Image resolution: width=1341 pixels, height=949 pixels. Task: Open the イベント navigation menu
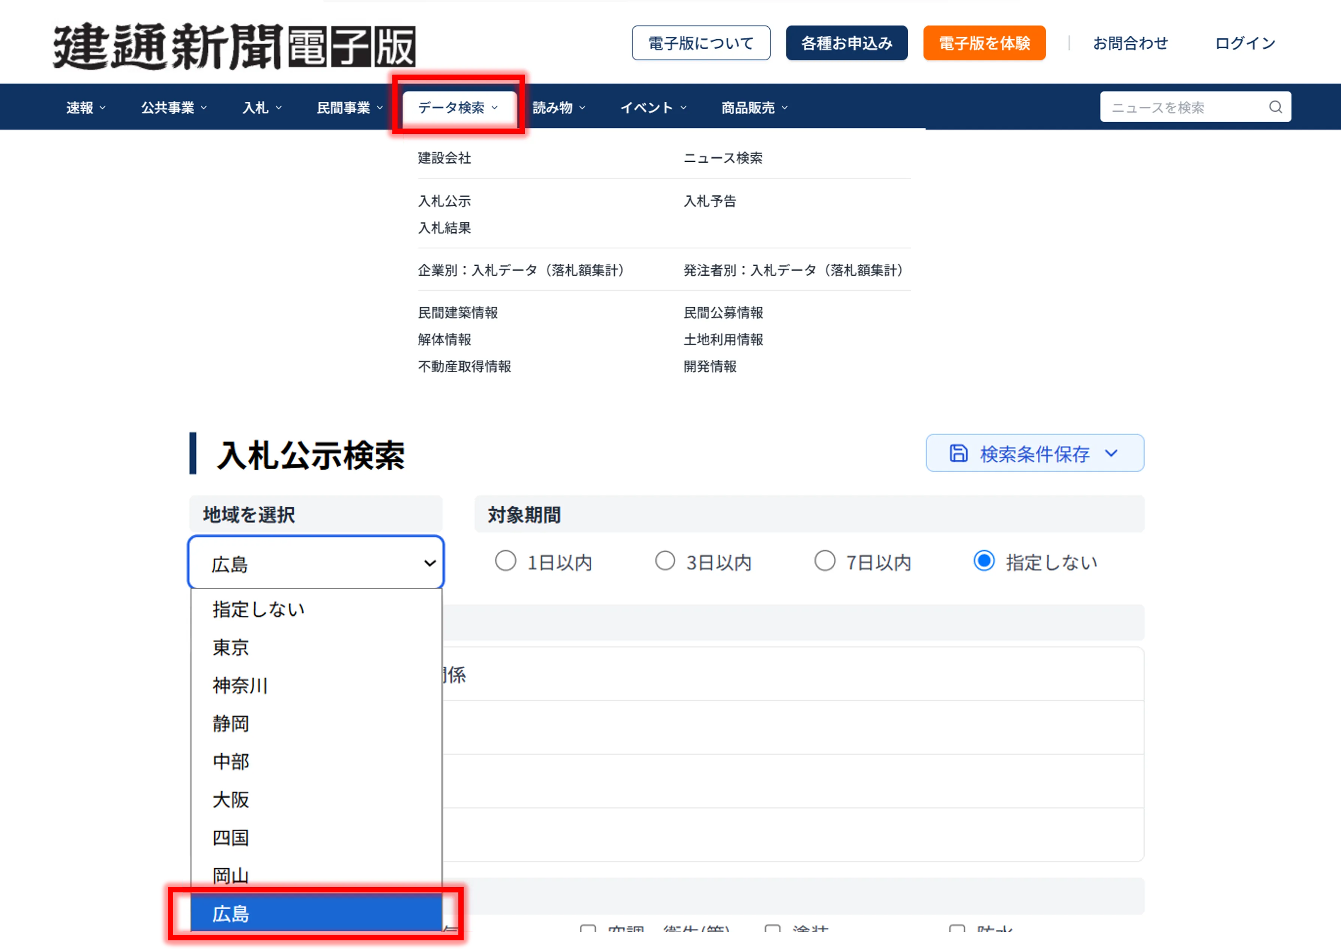click(653, 108)
